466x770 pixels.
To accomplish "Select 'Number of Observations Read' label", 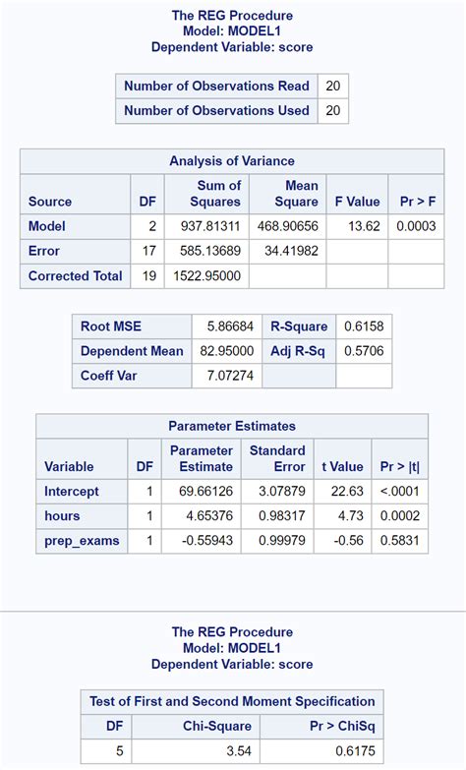I will click(216, 86).
